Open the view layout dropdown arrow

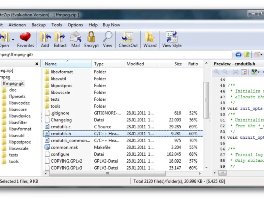pos(261,55)
